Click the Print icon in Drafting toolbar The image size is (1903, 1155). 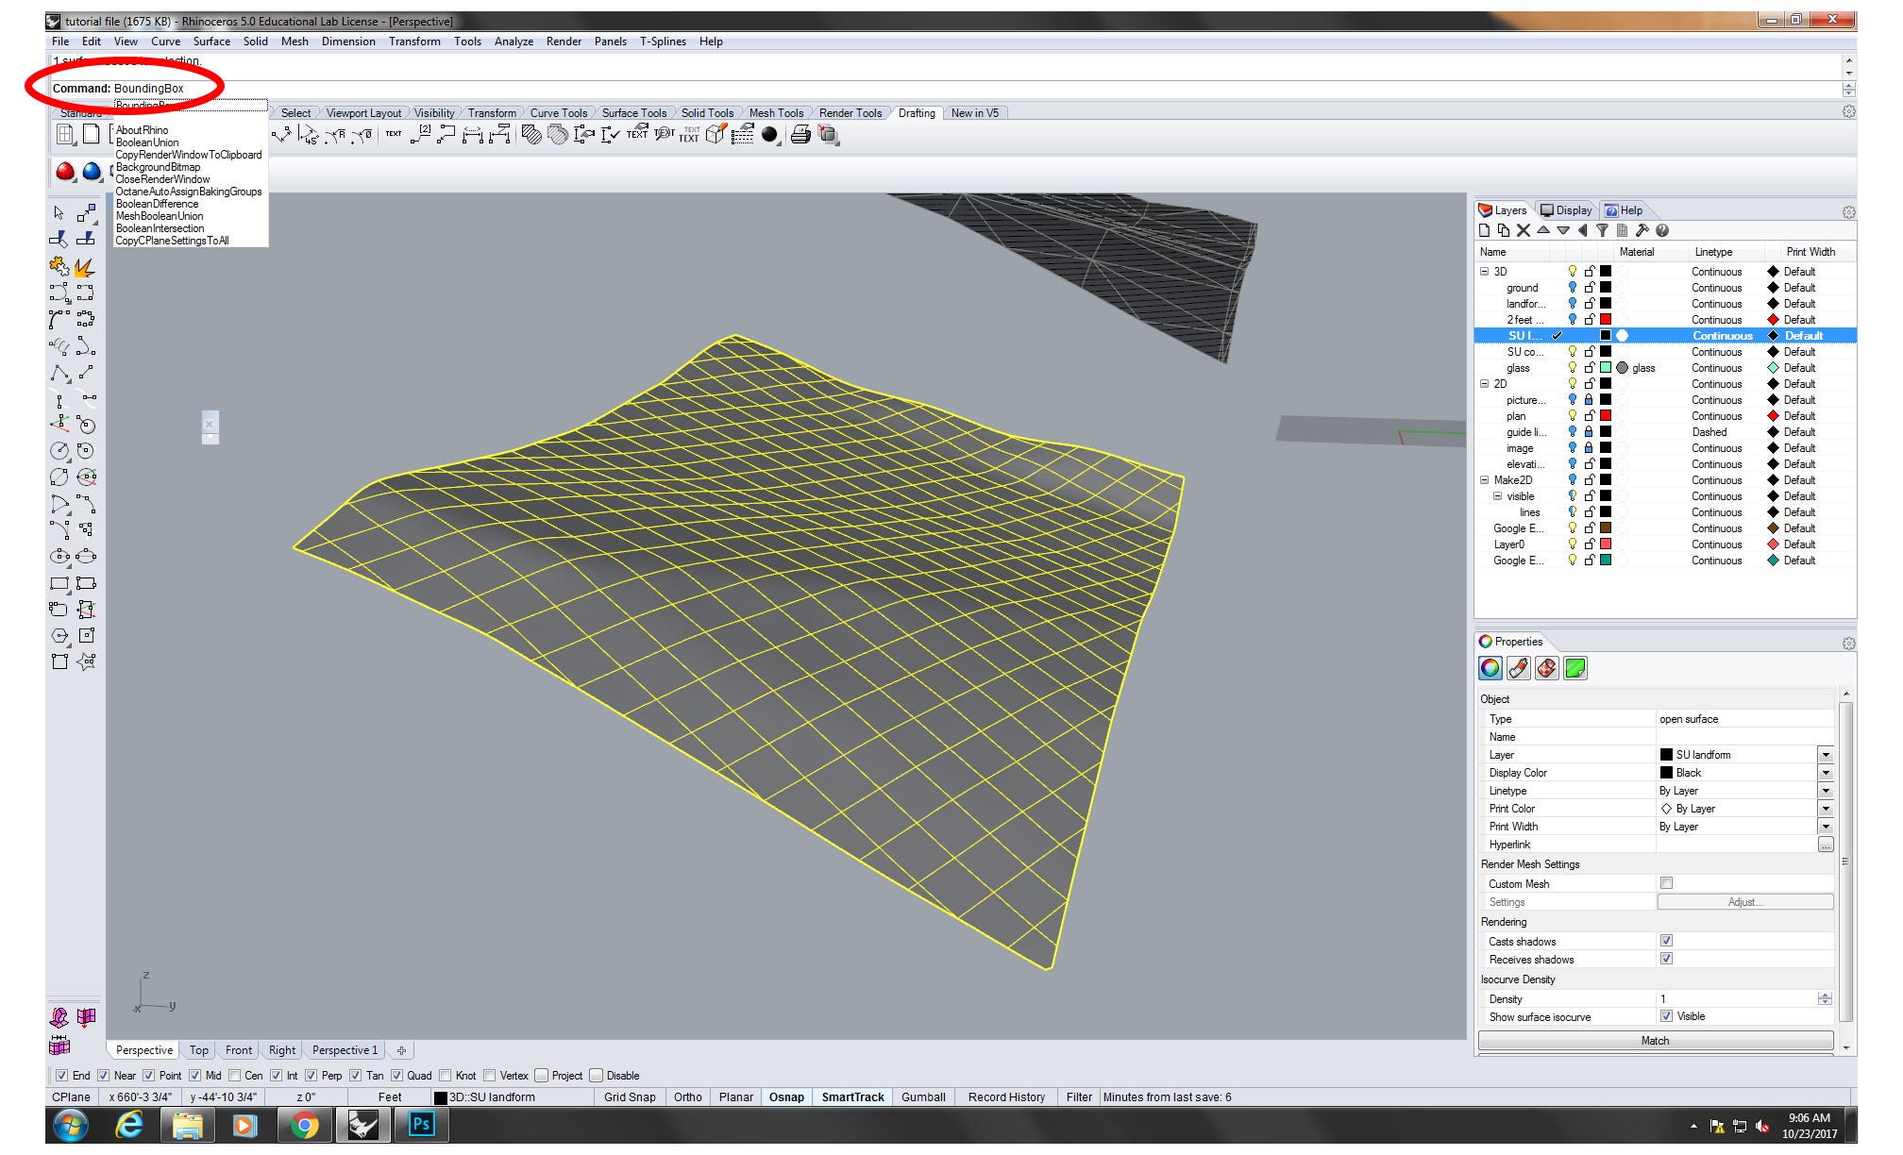[x=800, y=135]
